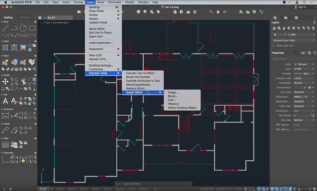
Task: Click the status bar settings gear
Action: tap(314, 189)
